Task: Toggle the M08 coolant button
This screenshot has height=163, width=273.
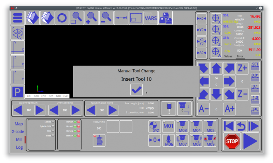Action: 196,140
